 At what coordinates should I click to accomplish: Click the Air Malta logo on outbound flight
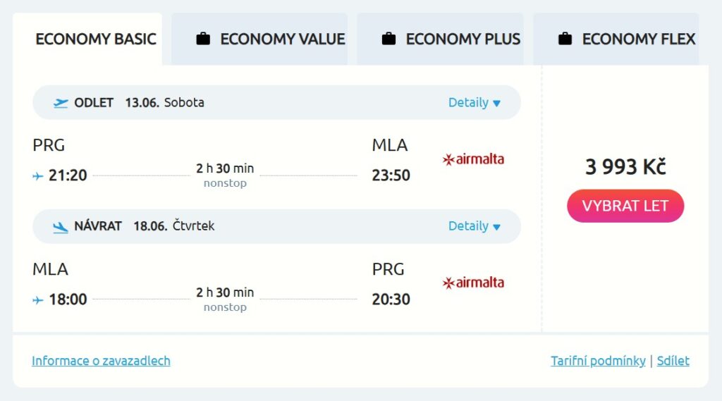click(x=473, y=159)
